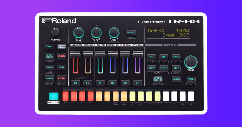Click the SHIFT button

[x=49, y=46]
